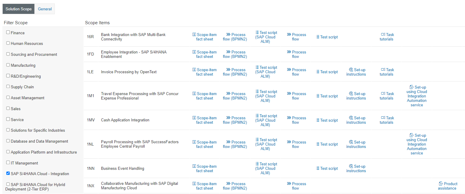Image resolution: width=465 pixels, height=194 pixels.
Task: Click Set-up instructions gear icon for 1NL
Action: tap(351, 142)
